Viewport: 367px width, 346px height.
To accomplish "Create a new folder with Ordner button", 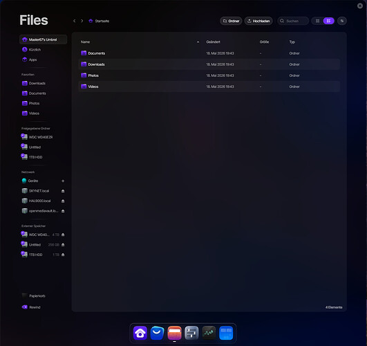I will click(x=231, y=21).
